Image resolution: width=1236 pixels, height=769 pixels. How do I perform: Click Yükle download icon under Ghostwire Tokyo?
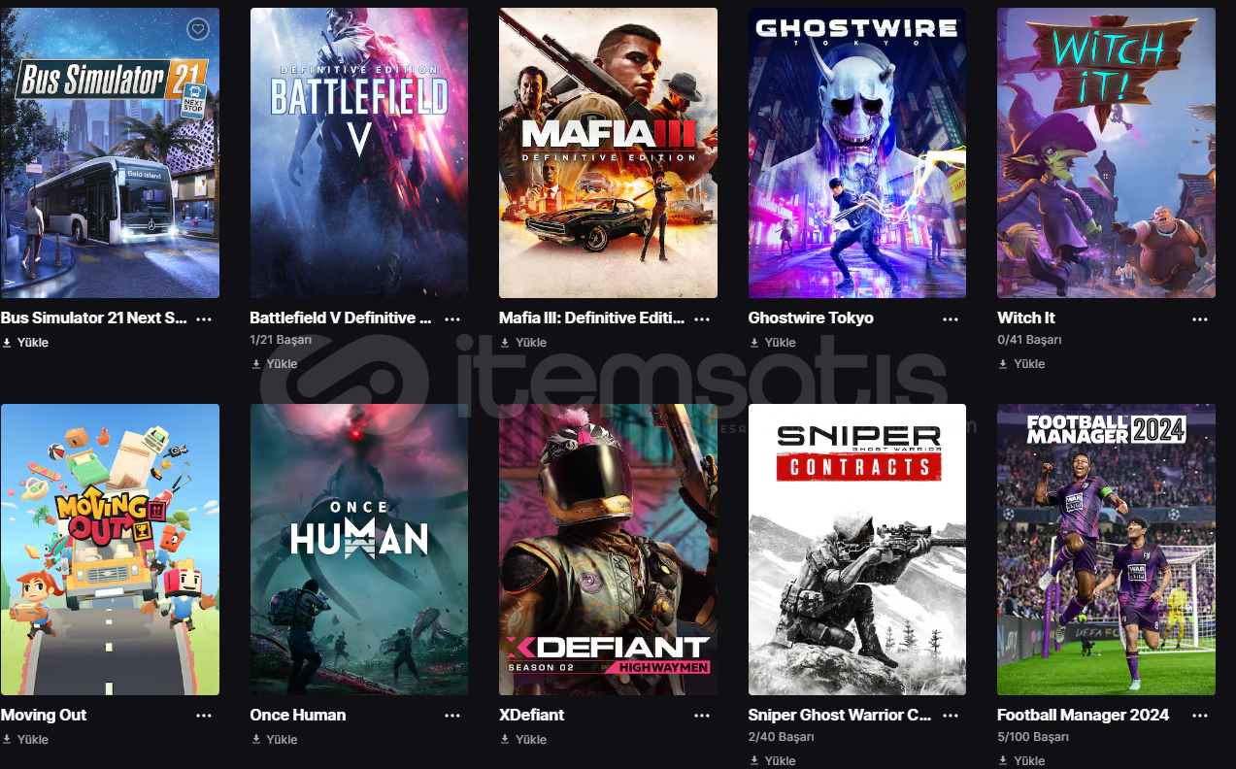754,343
